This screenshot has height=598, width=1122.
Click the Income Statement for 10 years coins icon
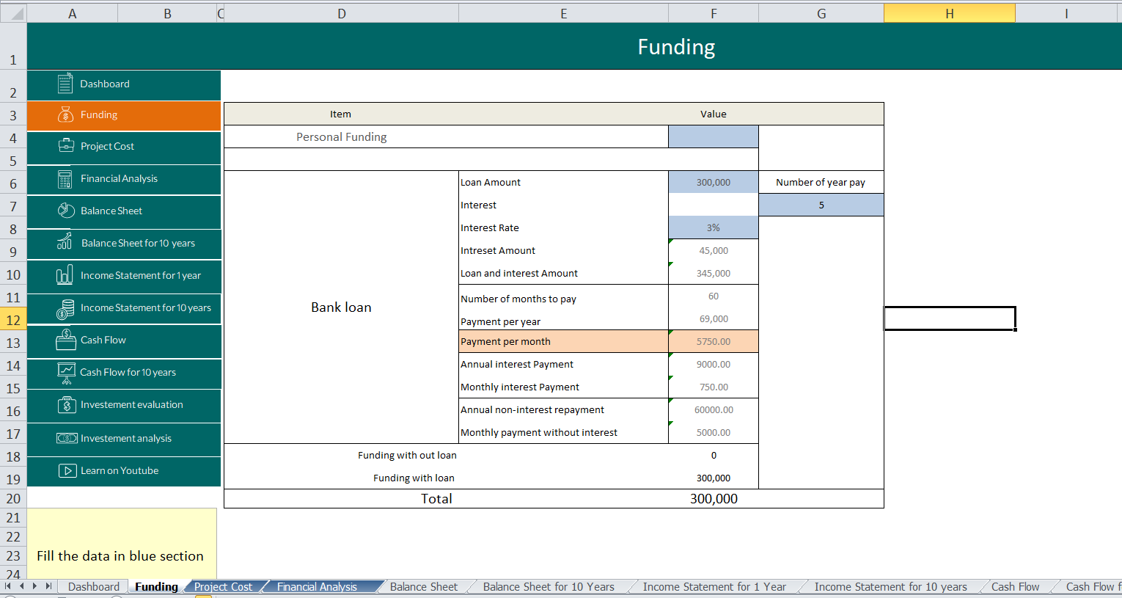pos(65,309)
